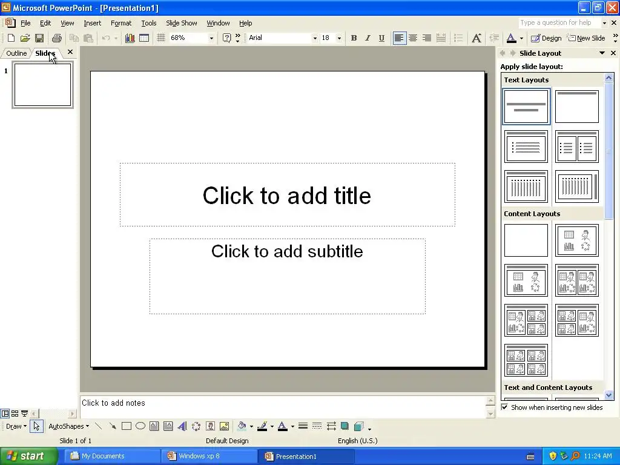The image size is (620, 465).
Task: Click in the help question search box
Action: pos(559,22)
